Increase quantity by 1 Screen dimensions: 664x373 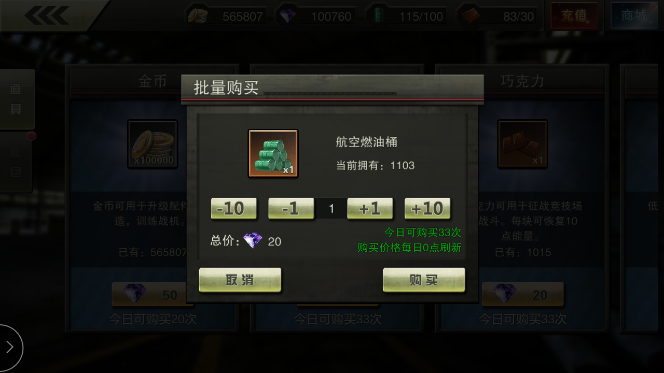pyautogui.click(x=370, y=209)
